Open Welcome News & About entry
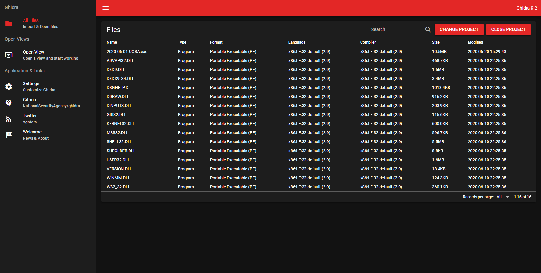The image size is (541, 273). click(x=48, y=135)
